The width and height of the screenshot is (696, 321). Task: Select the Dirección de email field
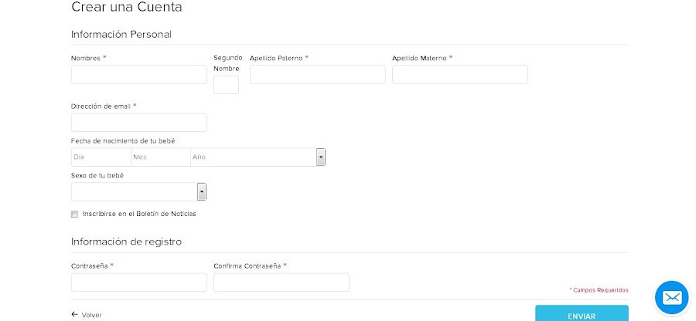point(138,123)
